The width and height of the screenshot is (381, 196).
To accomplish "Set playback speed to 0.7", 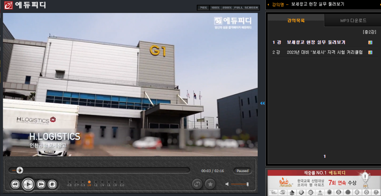I will pyautogui.click(x=76, y=183).
